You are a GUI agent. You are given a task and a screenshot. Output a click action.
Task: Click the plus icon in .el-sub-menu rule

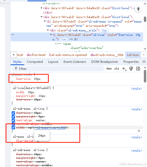click(139, 131)
